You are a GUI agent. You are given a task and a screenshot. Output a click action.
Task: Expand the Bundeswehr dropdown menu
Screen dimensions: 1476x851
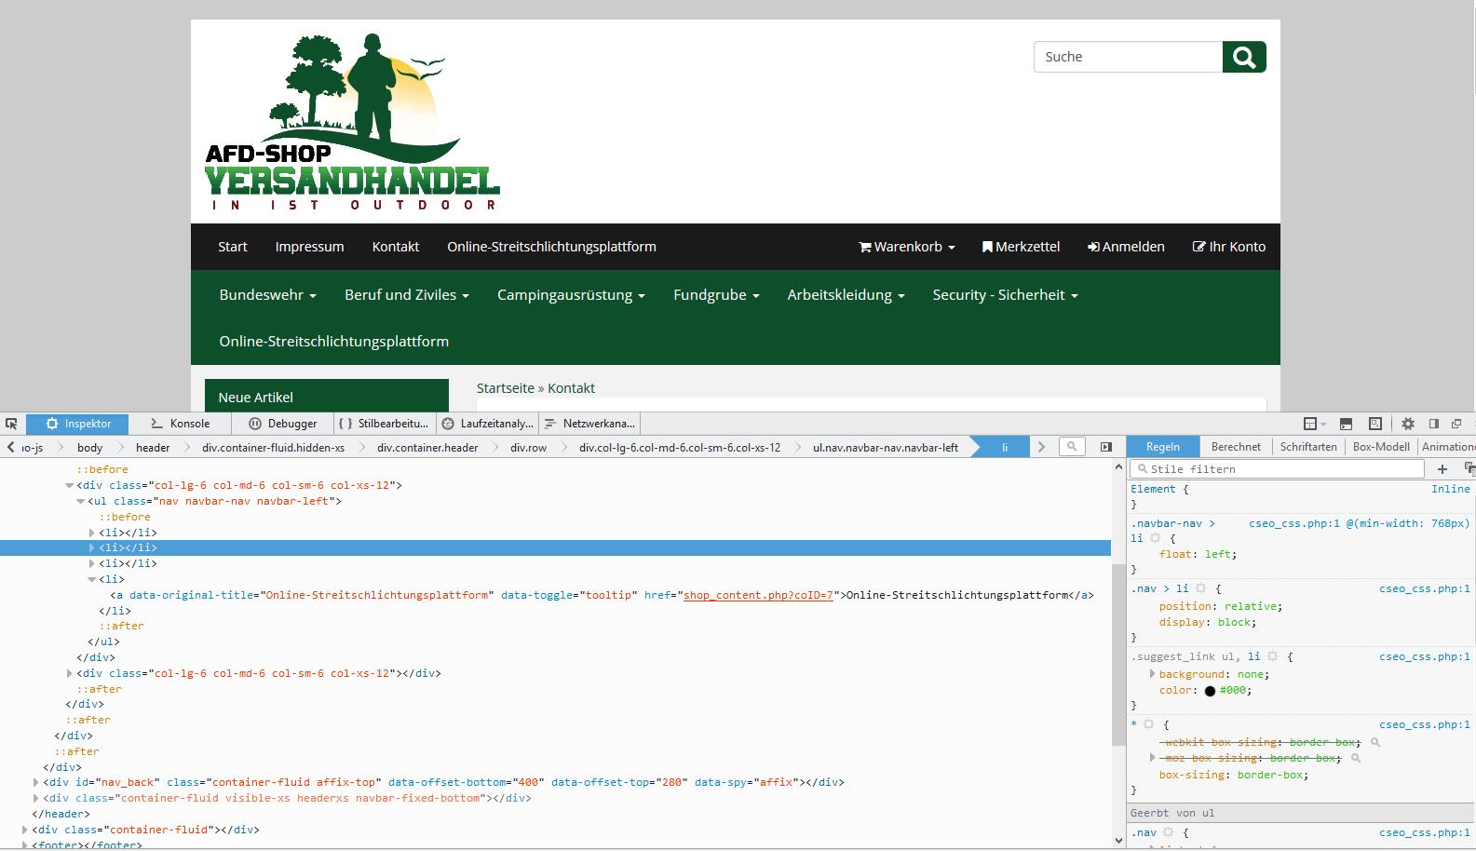[x=267, y=295]
